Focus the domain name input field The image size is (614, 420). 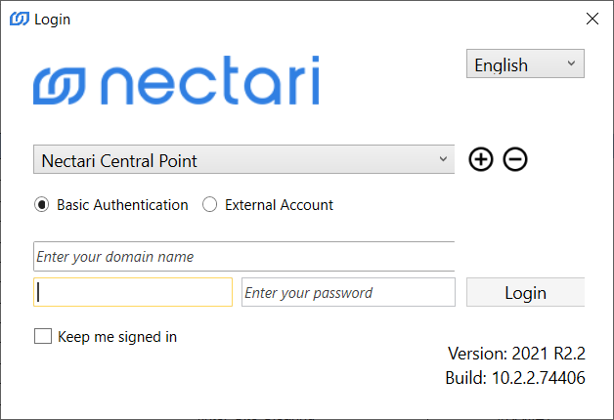click(x=243, y=257)
